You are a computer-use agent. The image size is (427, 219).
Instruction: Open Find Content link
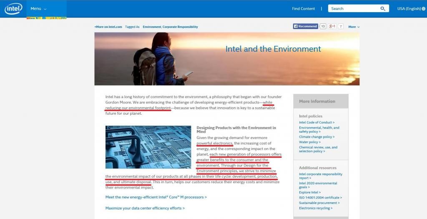click(304, 9)
